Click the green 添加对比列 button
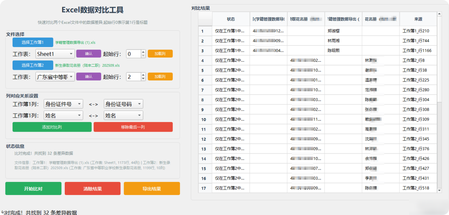Screen dimensions: 449x215 point(52,127)
